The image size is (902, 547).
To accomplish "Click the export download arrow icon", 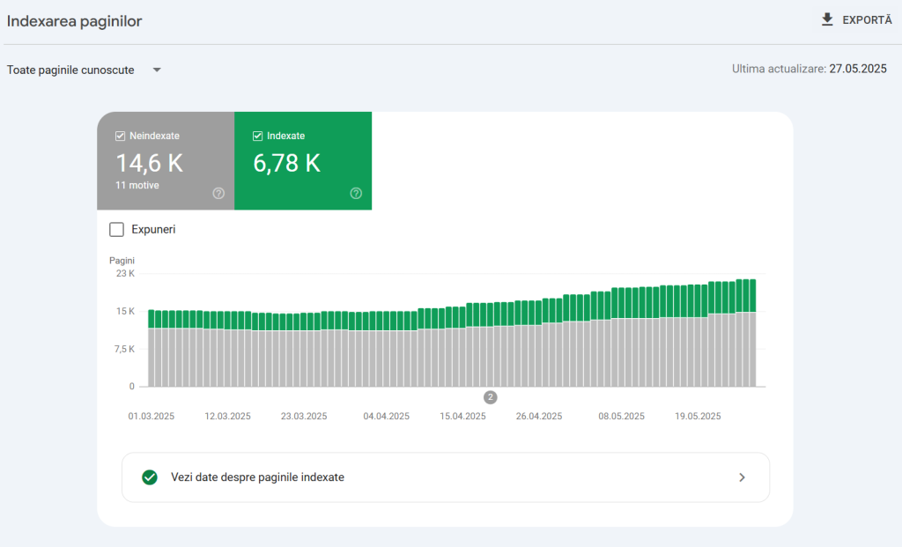I will coord(827,19).
